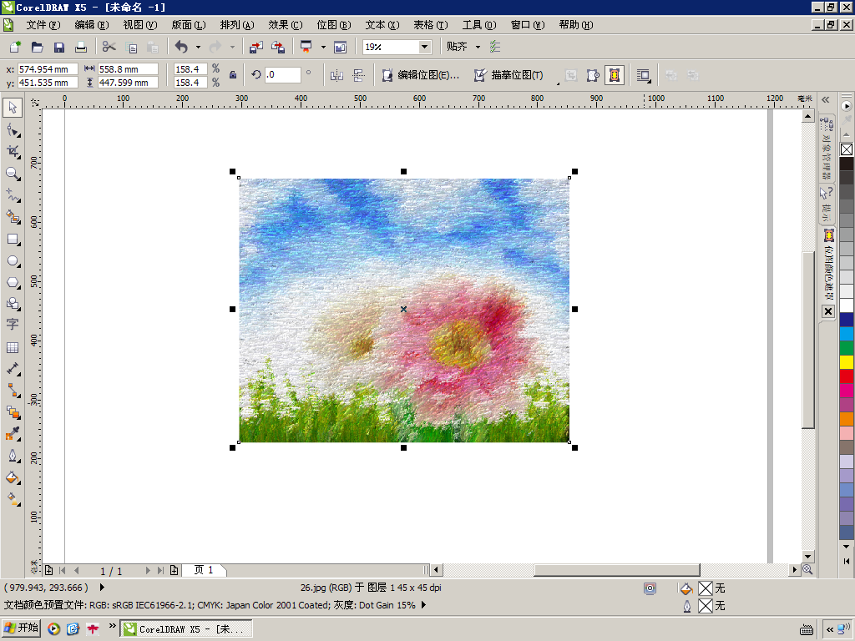Select the Shape edit tool
Screen dimensions: 855x641
13,129
